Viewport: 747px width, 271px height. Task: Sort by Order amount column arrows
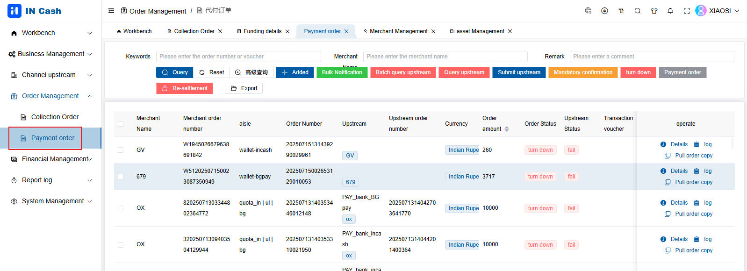point(507,129)
